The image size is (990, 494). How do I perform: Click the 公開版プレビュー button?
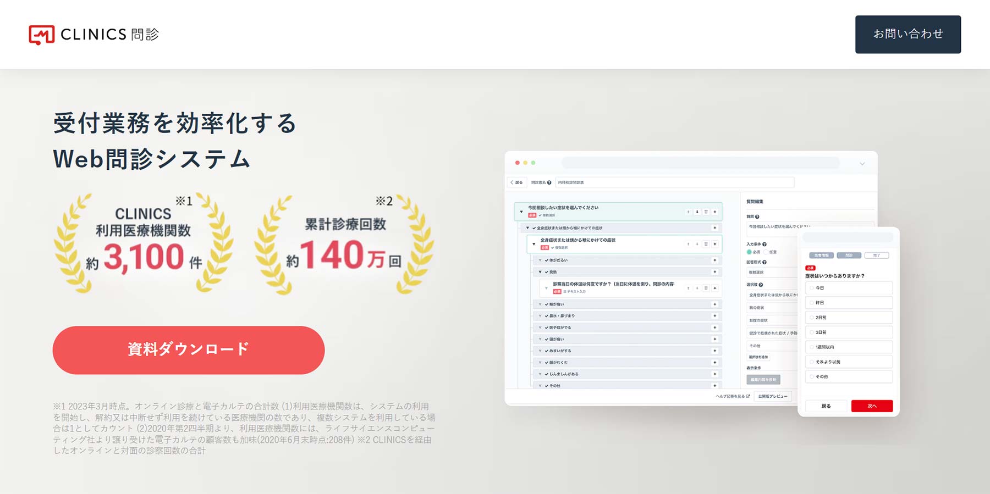point(773,396)
